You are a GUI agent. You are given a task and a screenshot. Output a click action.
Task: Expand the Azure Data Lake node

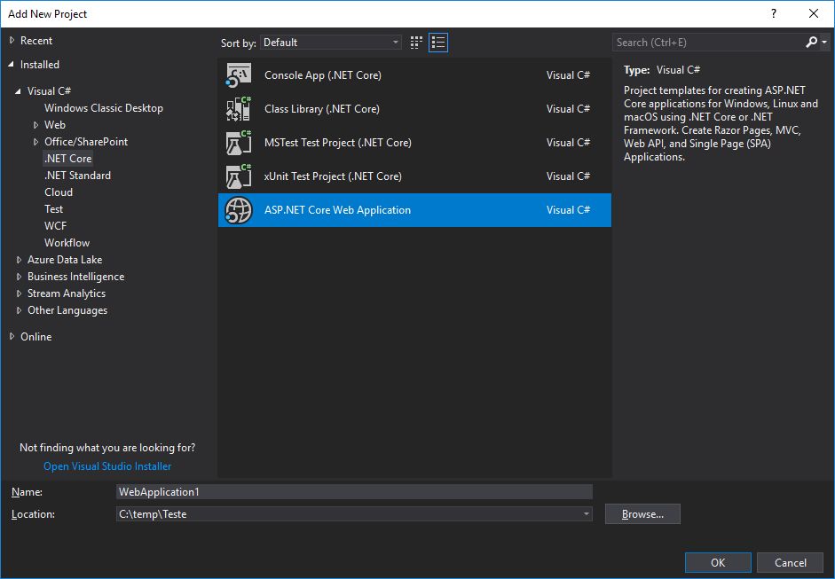[19, 260]
